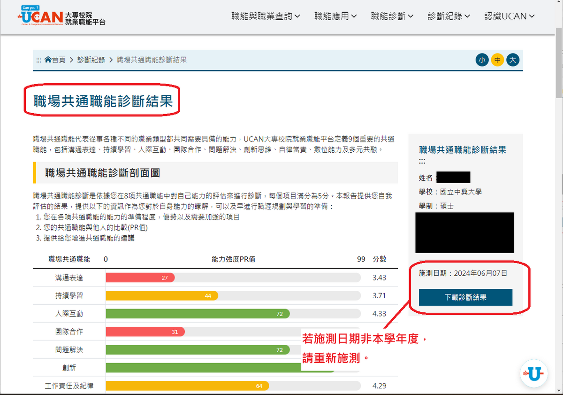This screenshot has height=395, width=563.
Task: Click the score value 3.71
Action: point(379,296)
